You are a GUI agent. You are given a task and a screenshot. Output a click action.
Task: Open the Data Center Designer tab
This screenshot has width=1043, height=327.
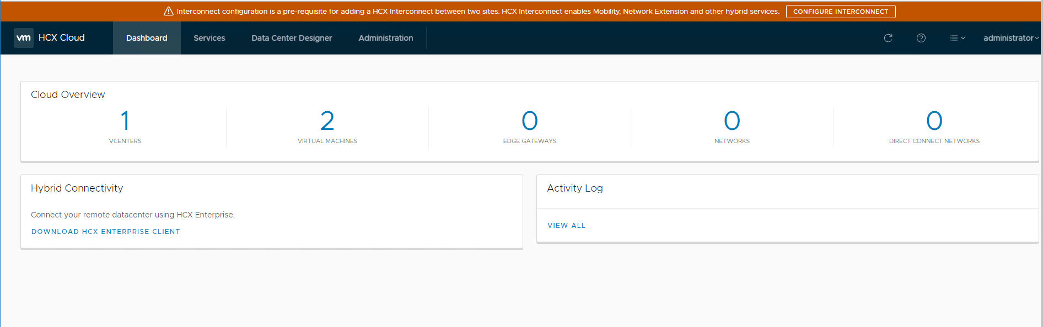click(x=292, y=38)
